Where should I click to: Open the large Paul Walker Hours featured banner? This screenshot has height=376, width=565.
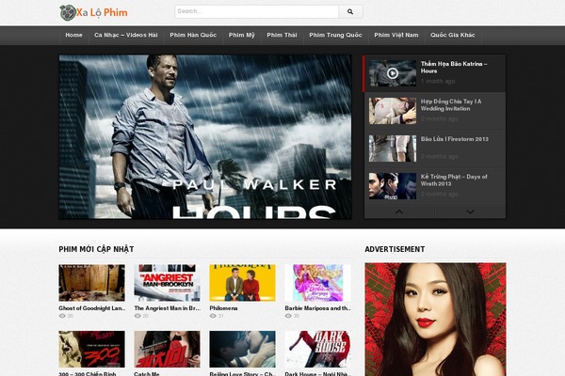click(205, 136)
